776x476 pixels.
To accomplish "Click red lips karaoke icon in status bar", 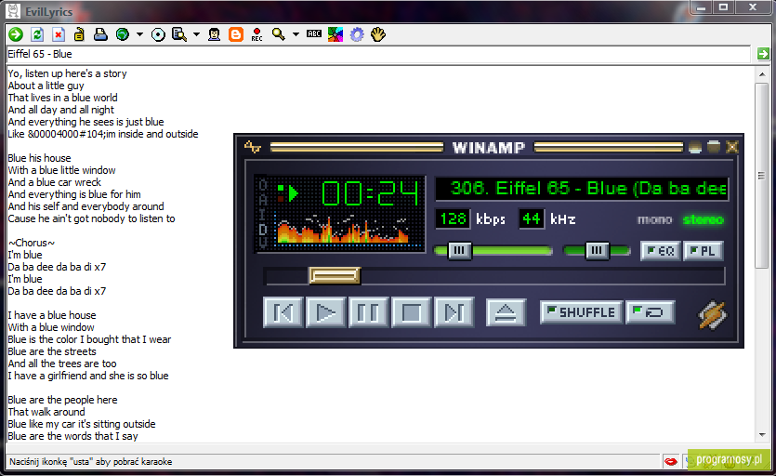I will [x=671, y=462].
